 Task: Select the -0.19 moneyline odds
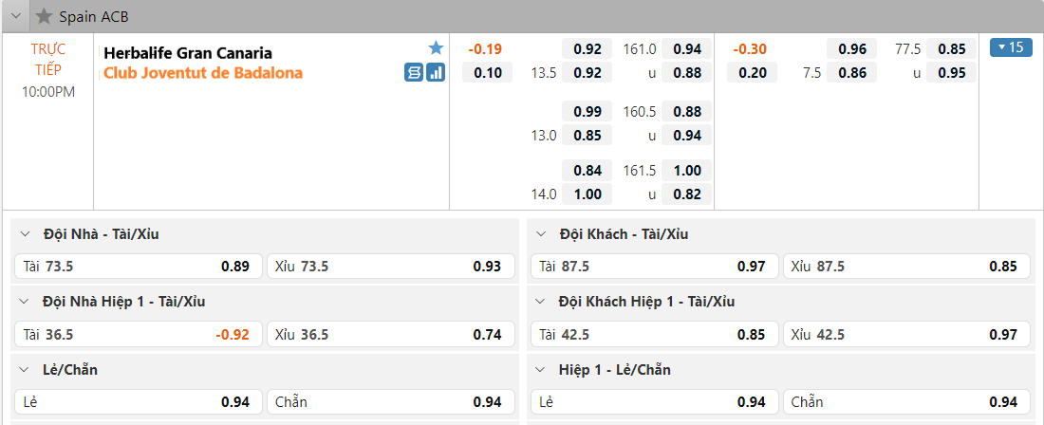click(x=486, y=49)
